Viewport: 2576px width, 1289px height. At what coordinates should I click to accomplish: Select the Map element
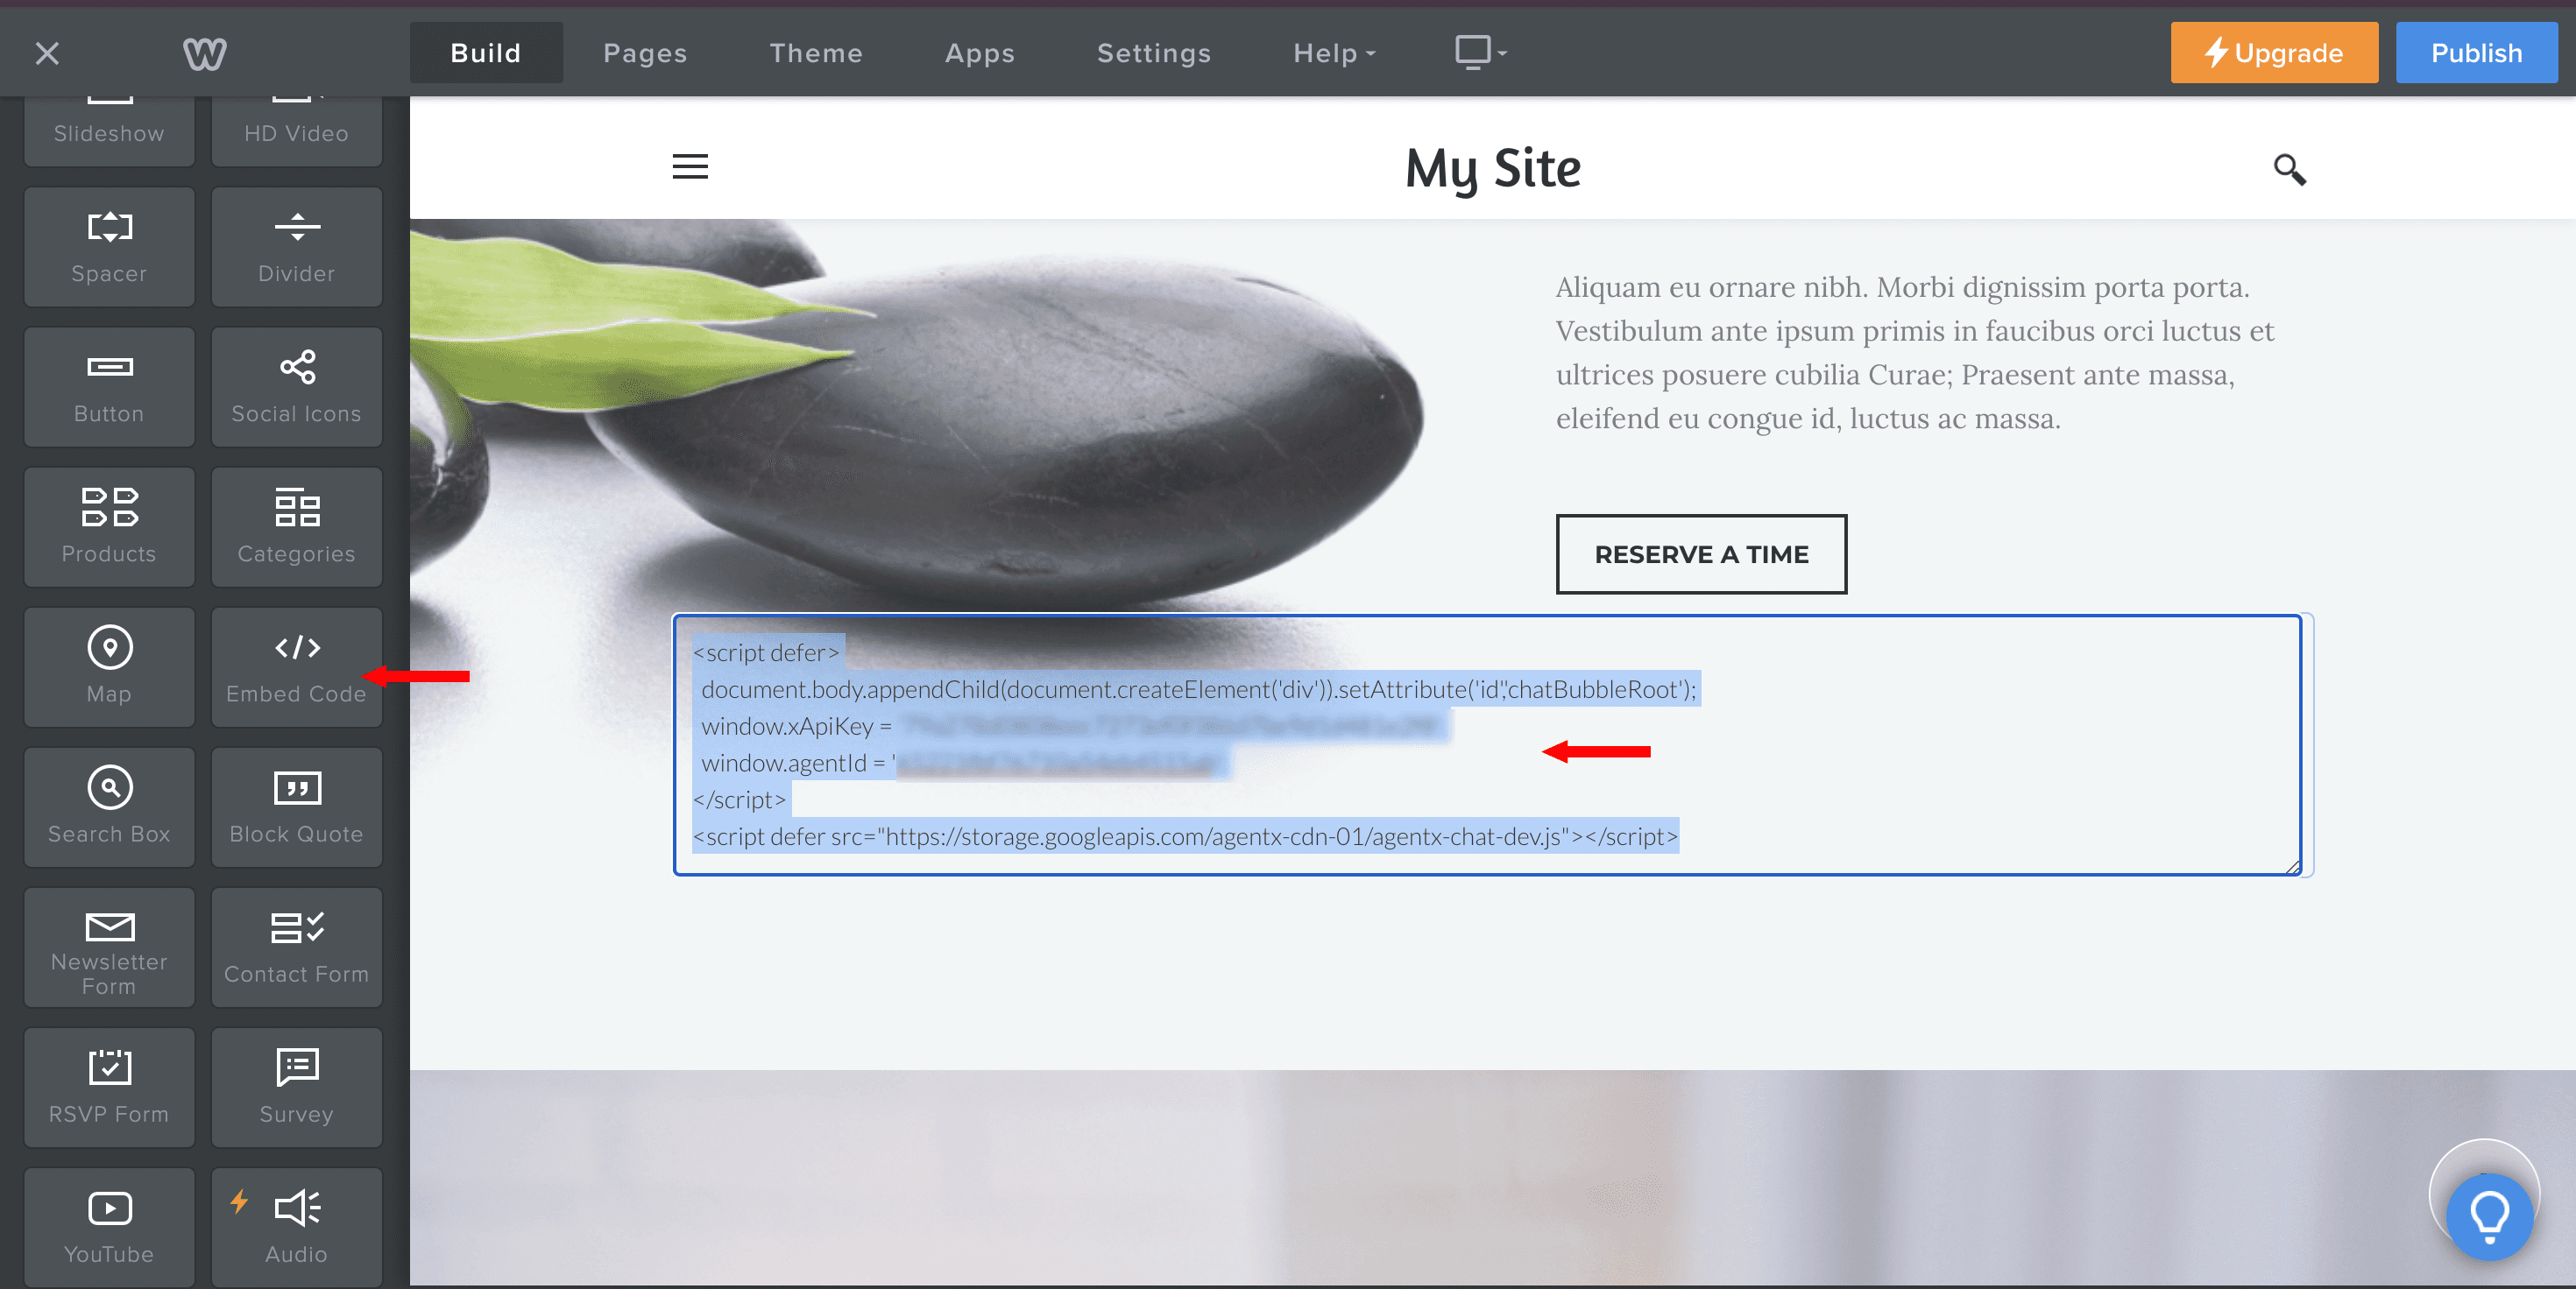tap(109, 666)
